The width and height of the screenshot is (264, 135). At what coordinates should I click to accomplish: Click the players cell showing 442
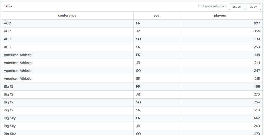(257, 118)
